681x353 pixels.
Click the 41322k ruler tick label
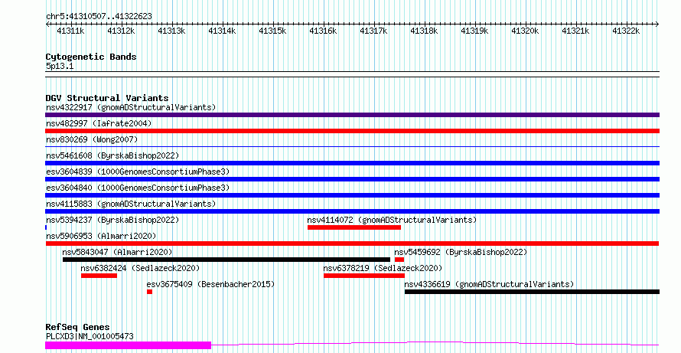pos(626,31)
